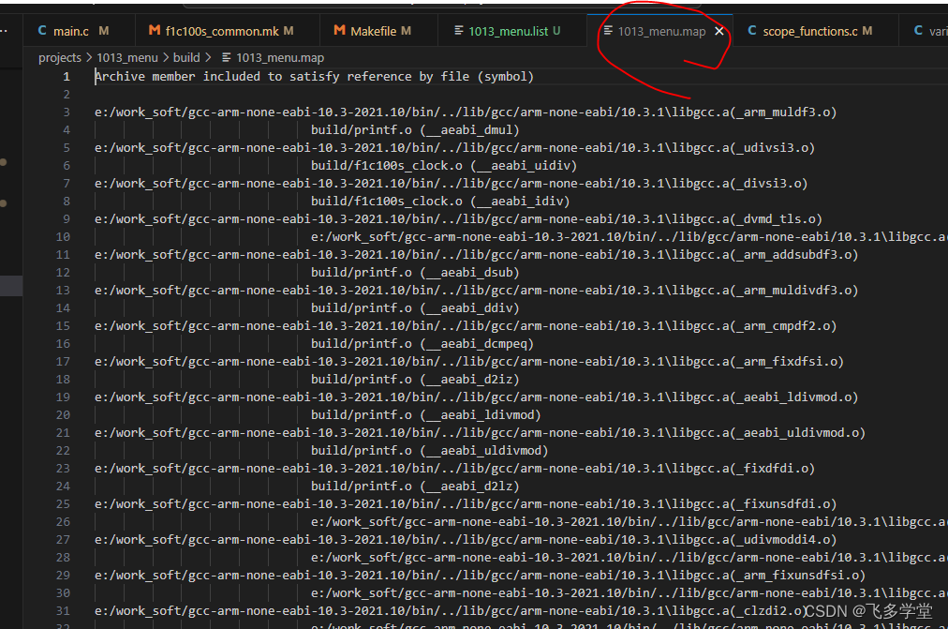The image size is (948, 629).
Task: Open the projects breadcrumb dropdown
Action: (x=60, y=57)
